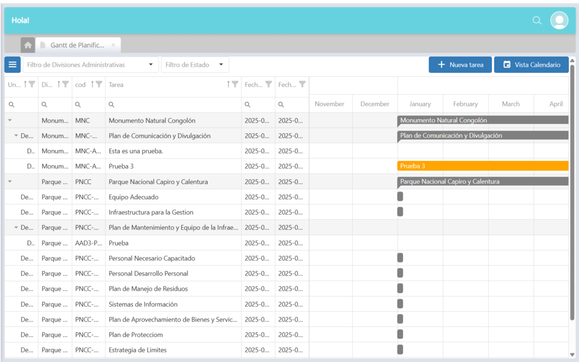Click filter icon in cod column header
Screen dimensions: 579x362
pyautogui.click(x=99, y=84)
